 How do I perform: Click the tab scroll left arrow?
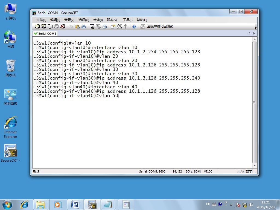coord(249,33)
